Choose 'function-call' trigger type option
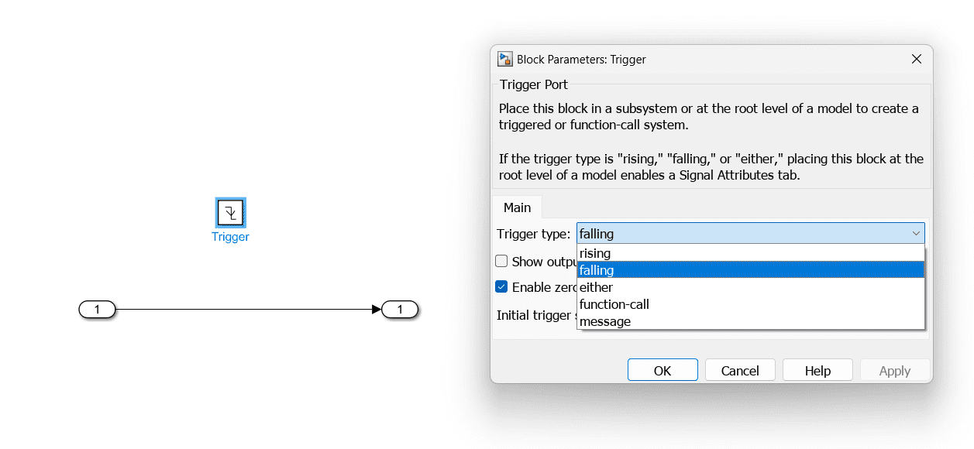 614,304
